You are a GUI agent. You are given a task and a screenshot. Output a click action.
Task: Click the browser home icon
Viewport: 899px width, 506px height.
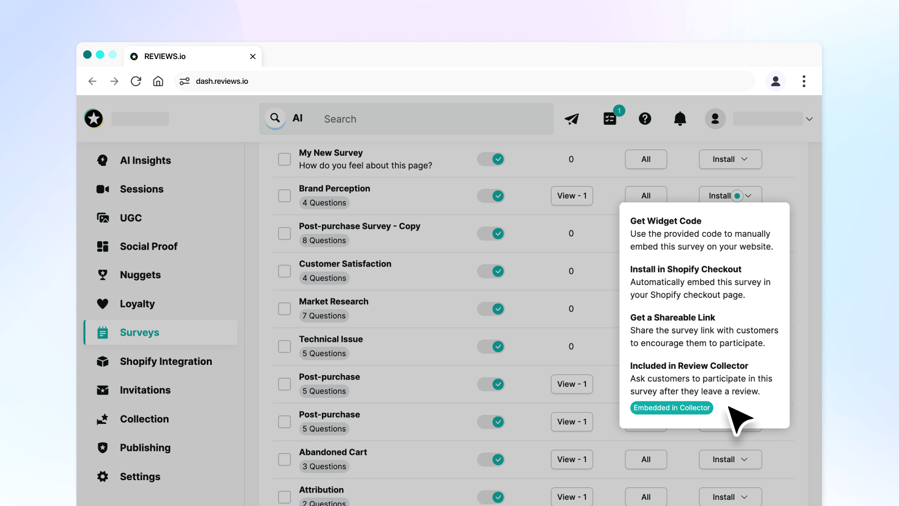click(158, 81)
